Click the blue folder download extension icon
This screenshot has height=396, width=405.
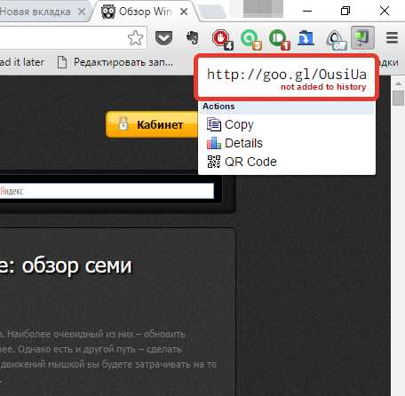(306, 38)
